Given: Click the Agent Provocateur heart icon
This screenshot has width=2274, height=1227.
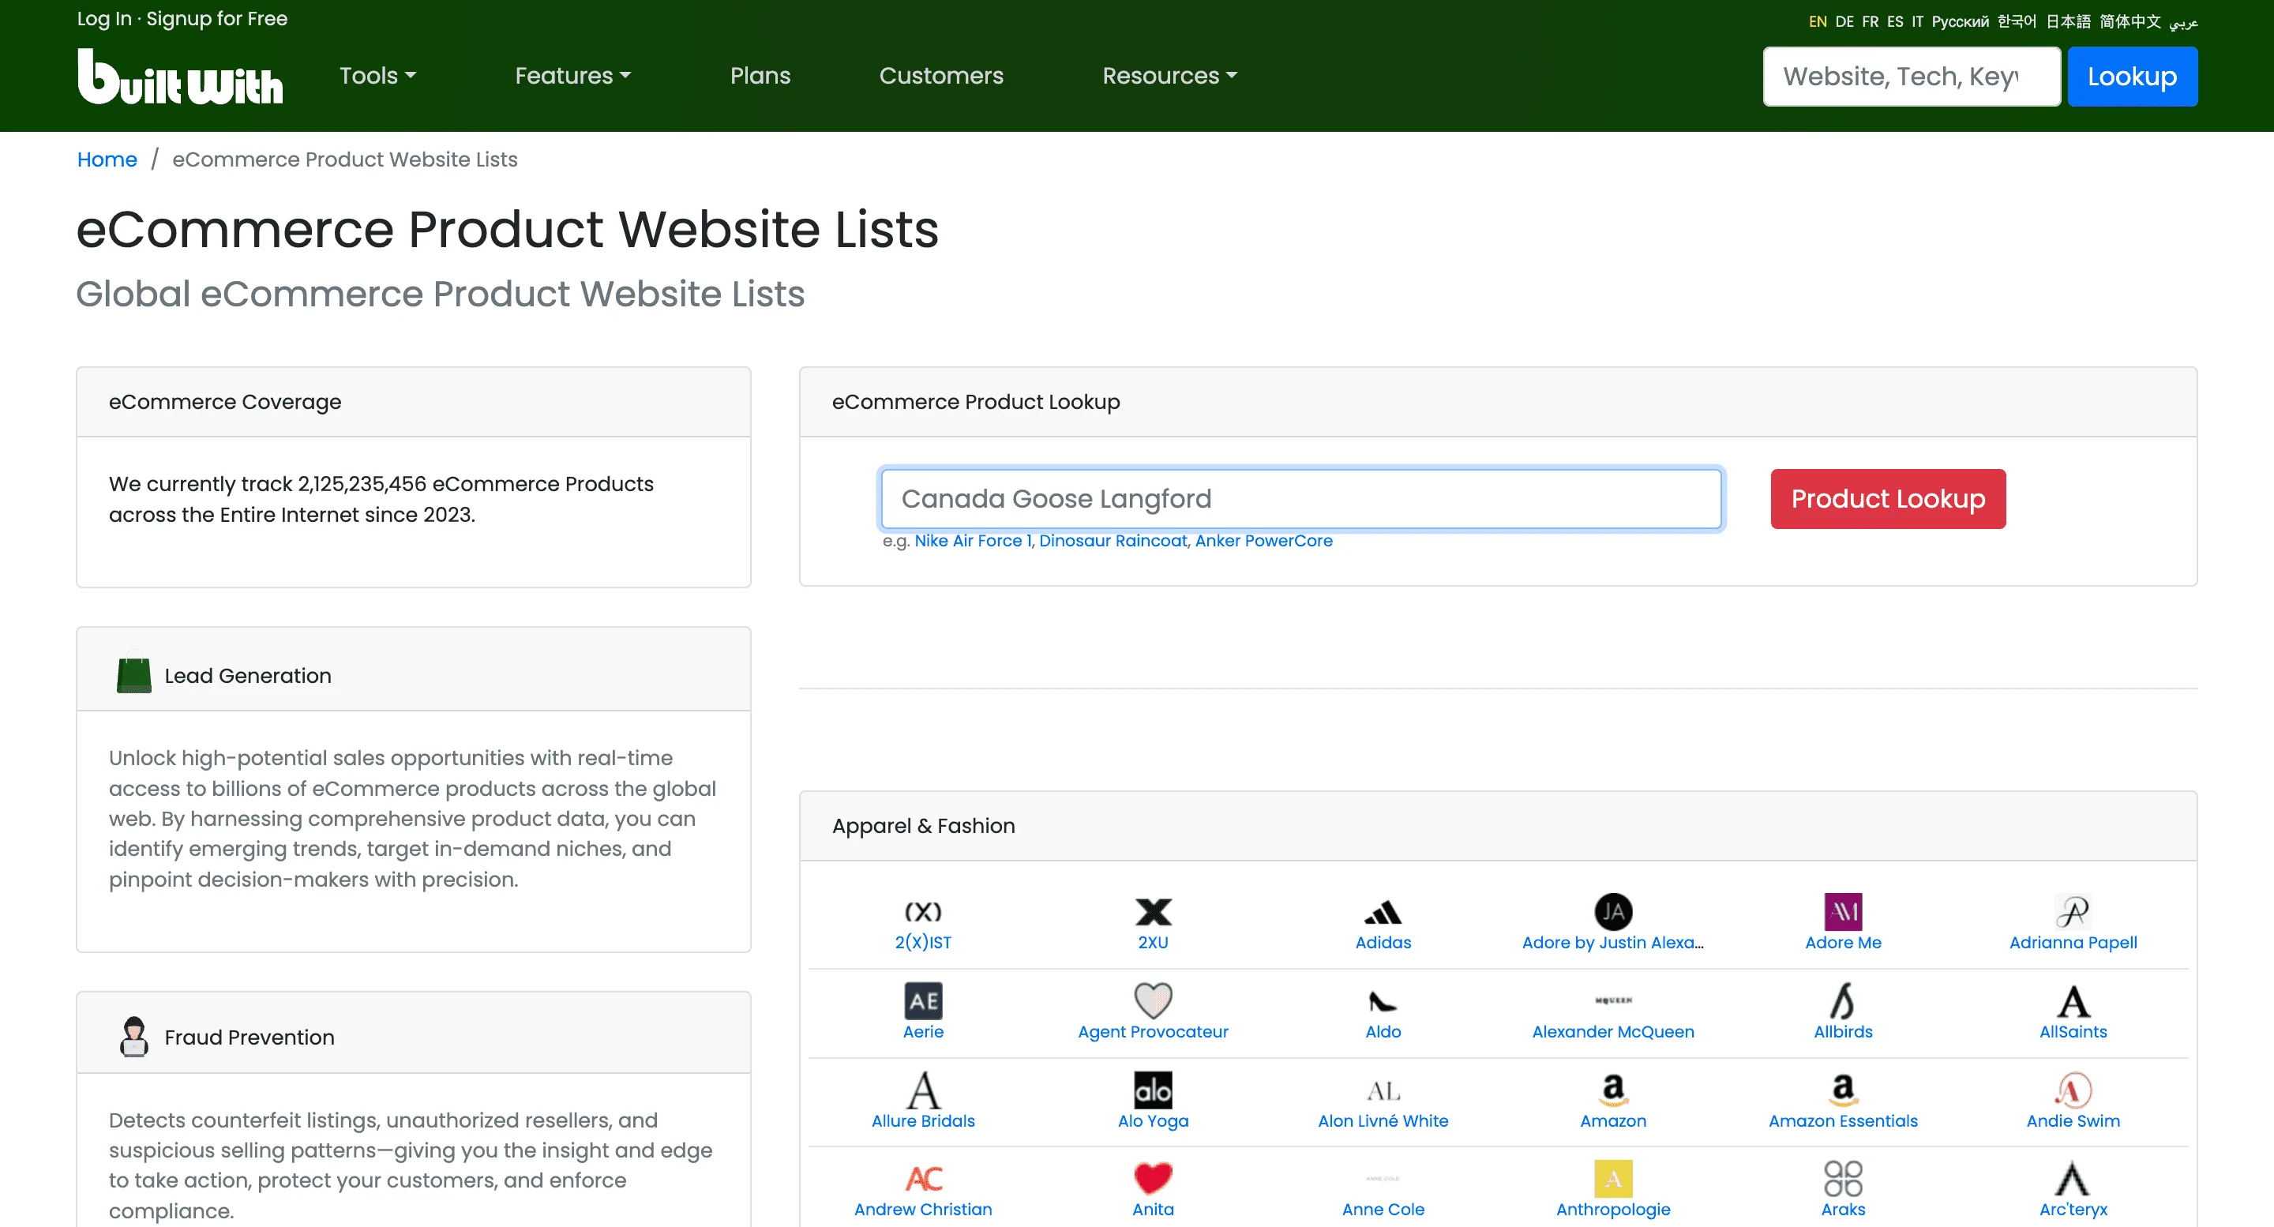Looking at the screenshot, I should point(1153,1002).
